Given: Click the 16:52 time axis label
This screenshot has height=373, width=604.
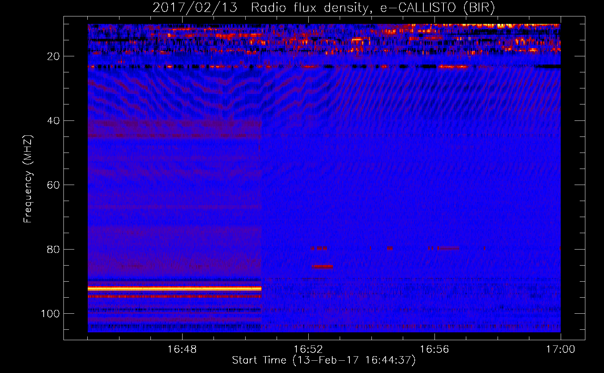Looking at the screenshot, I should click(x=308, y=350).
